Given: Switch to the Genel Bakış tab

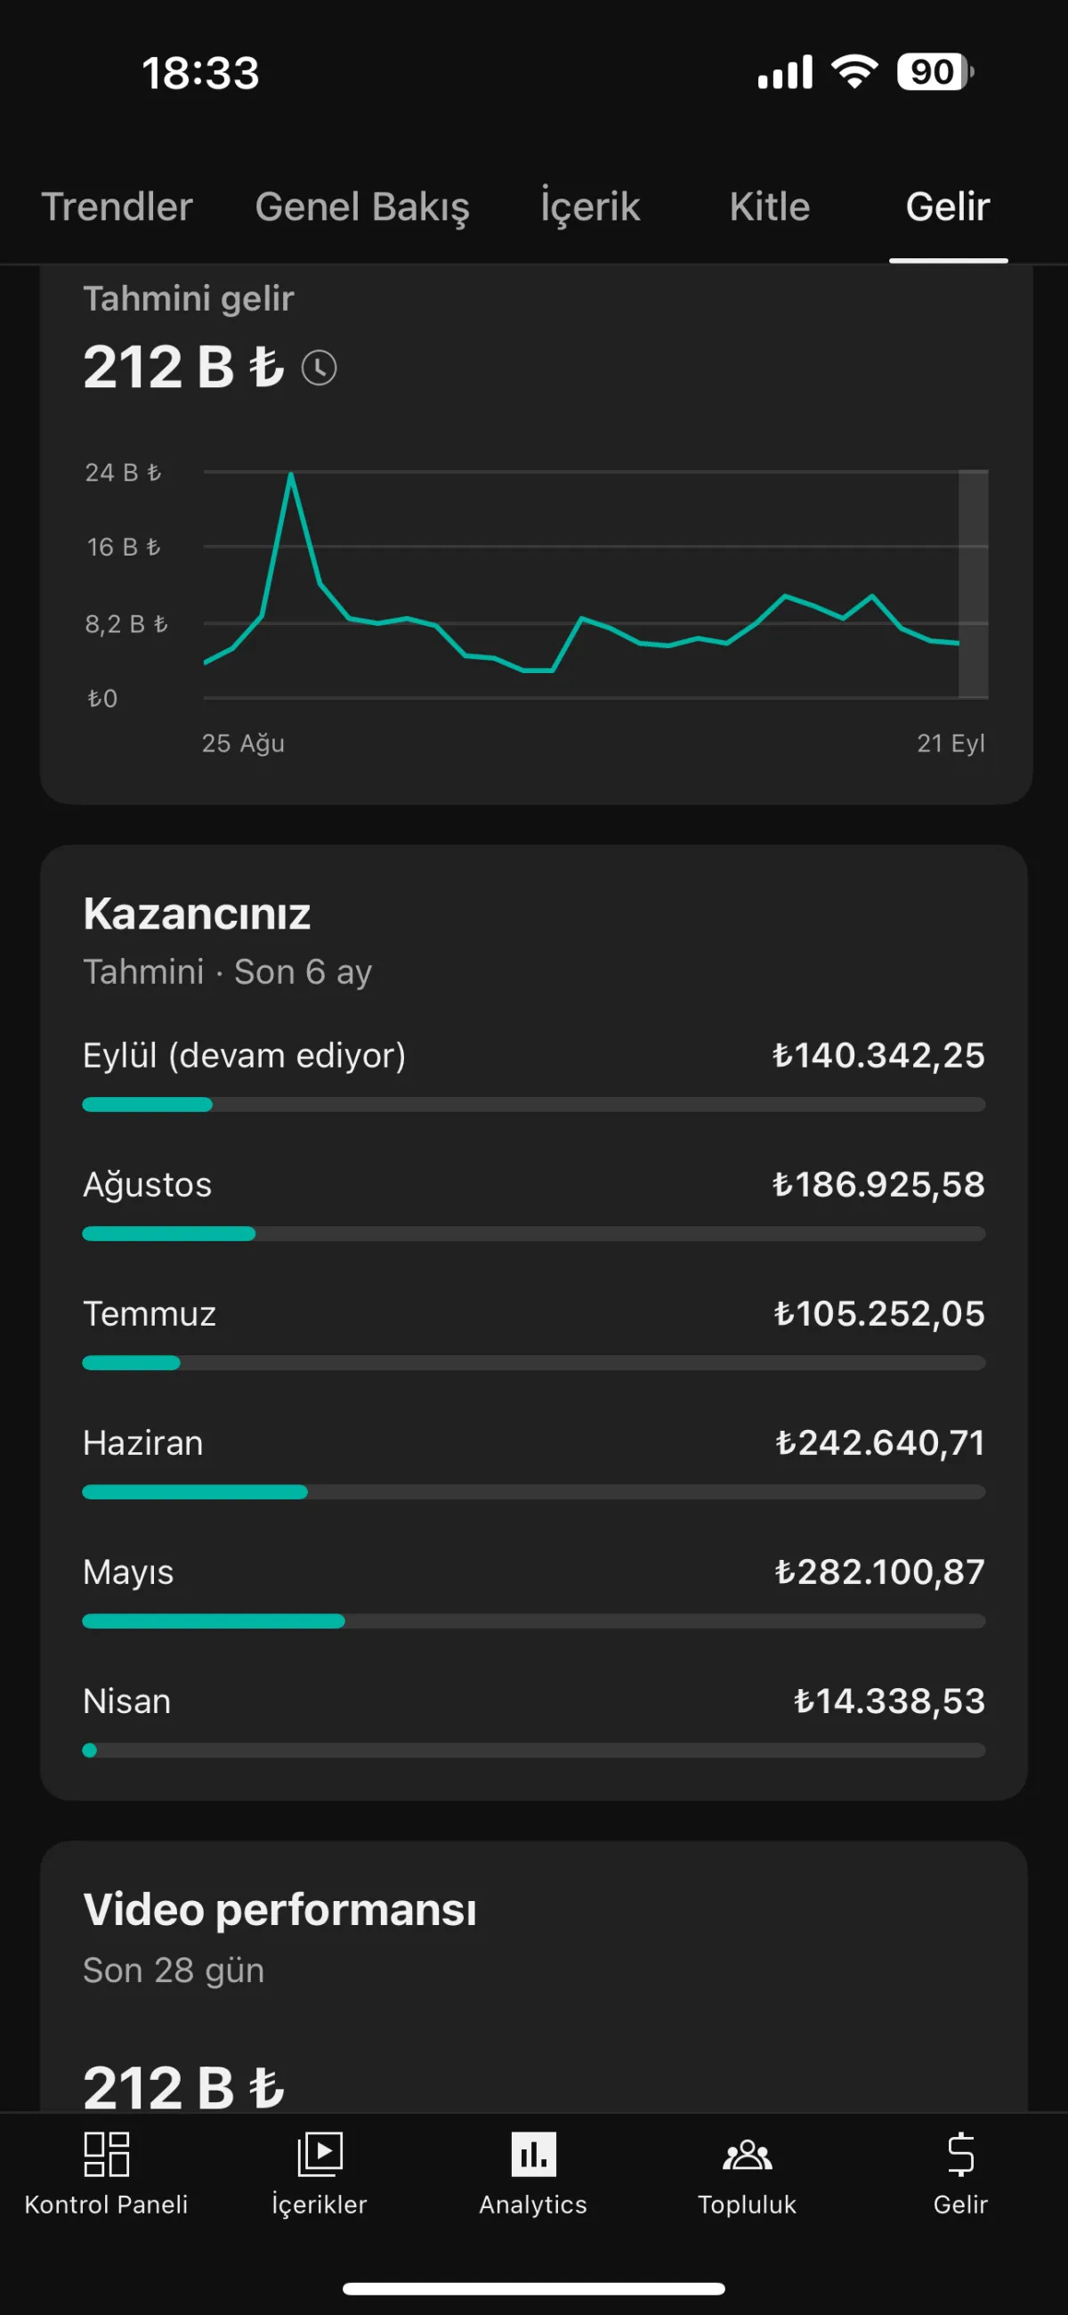Looking at the screenshot, I should pos(362,207).
